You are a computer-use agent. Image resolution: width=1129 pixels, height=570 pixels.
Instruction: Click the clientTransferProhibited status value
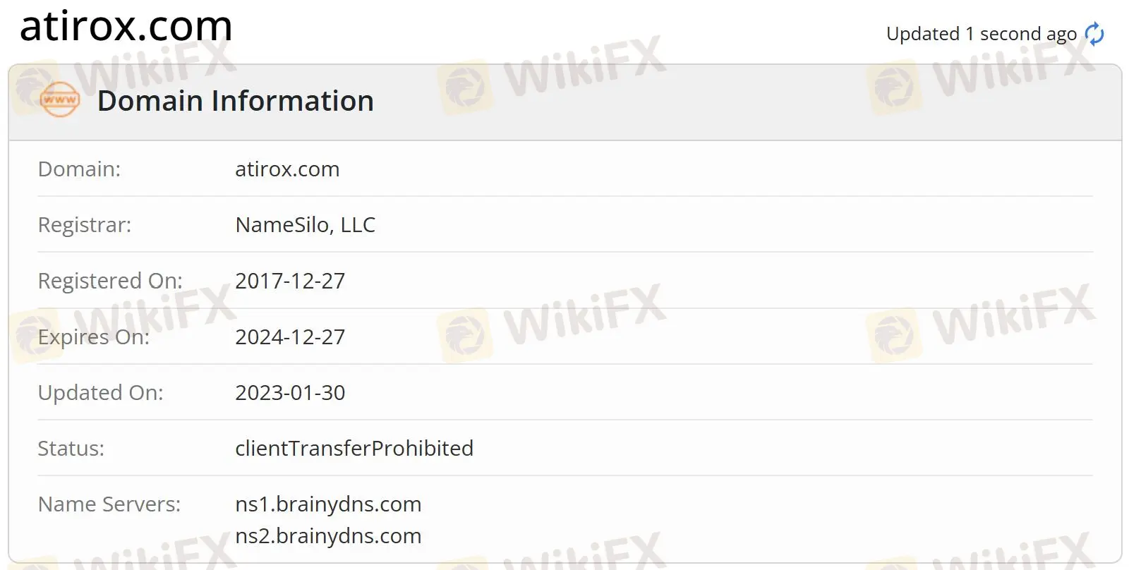tap(354, 449)
